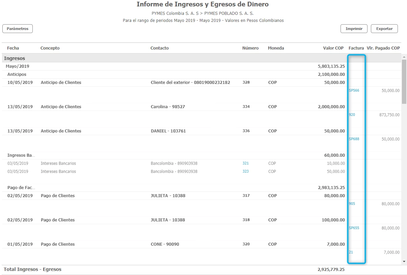Image resolution: width=407 pixels, height=275 pixels.
Task: Click the Exportar button
Action: [x=384, y=29]
